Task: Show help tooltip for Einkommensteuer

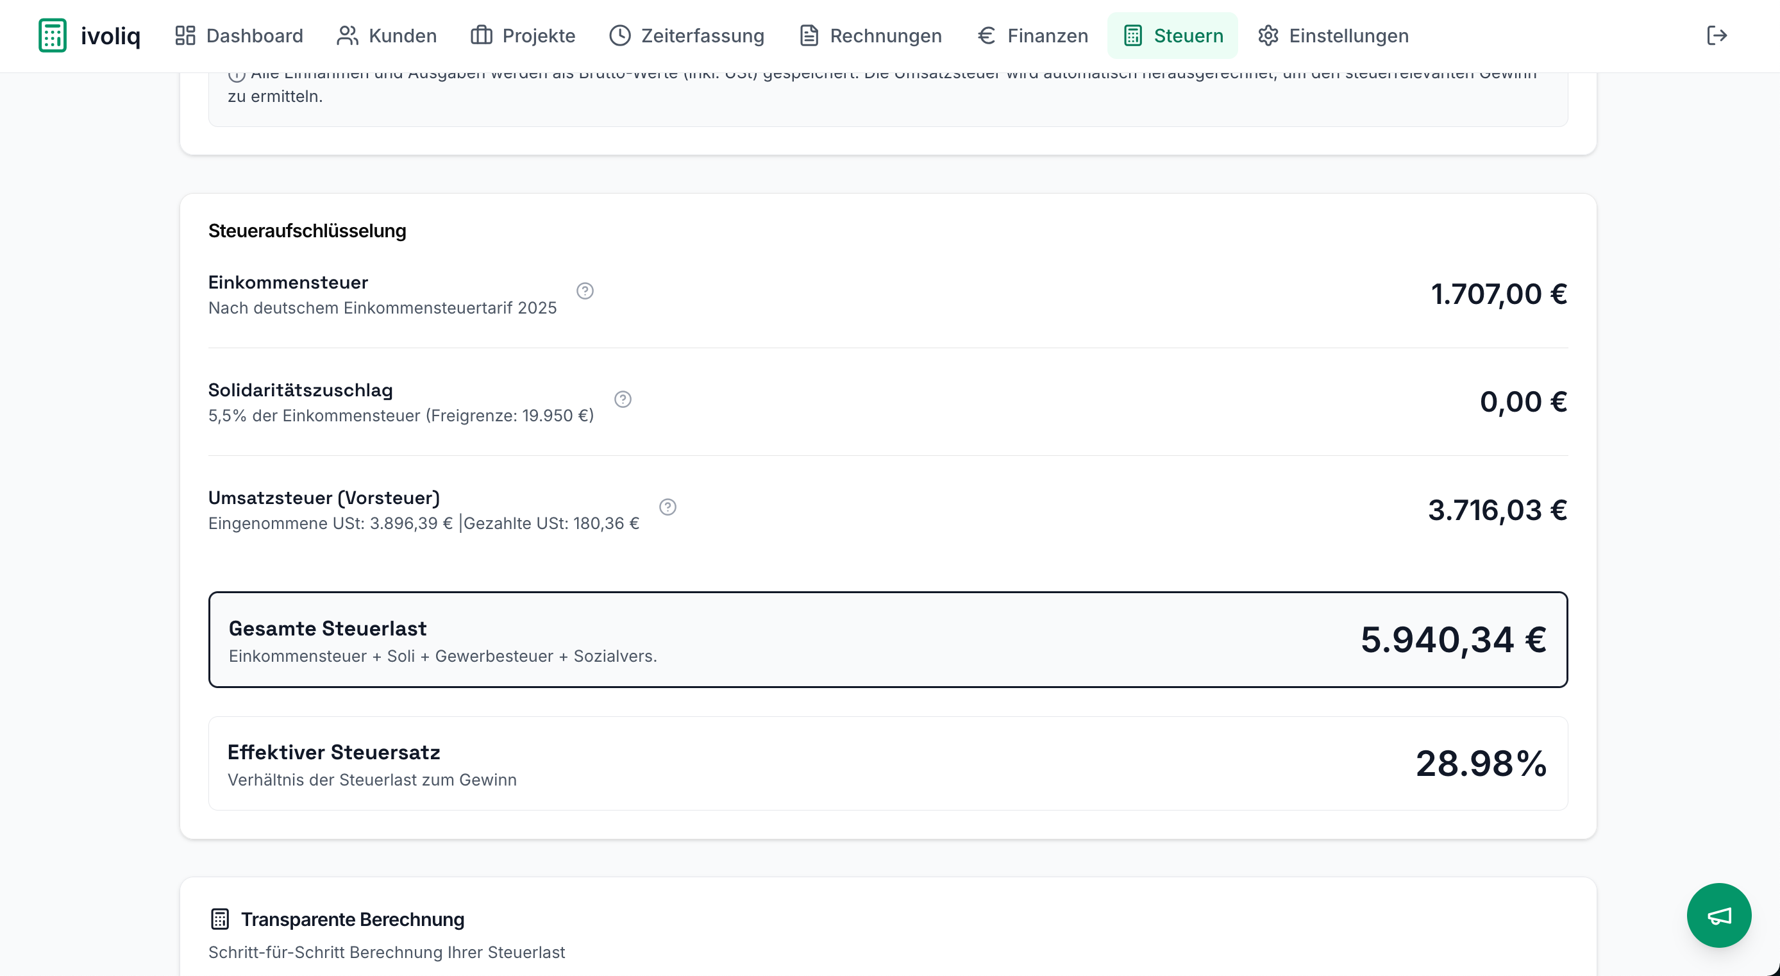Action: coord(585,291)
